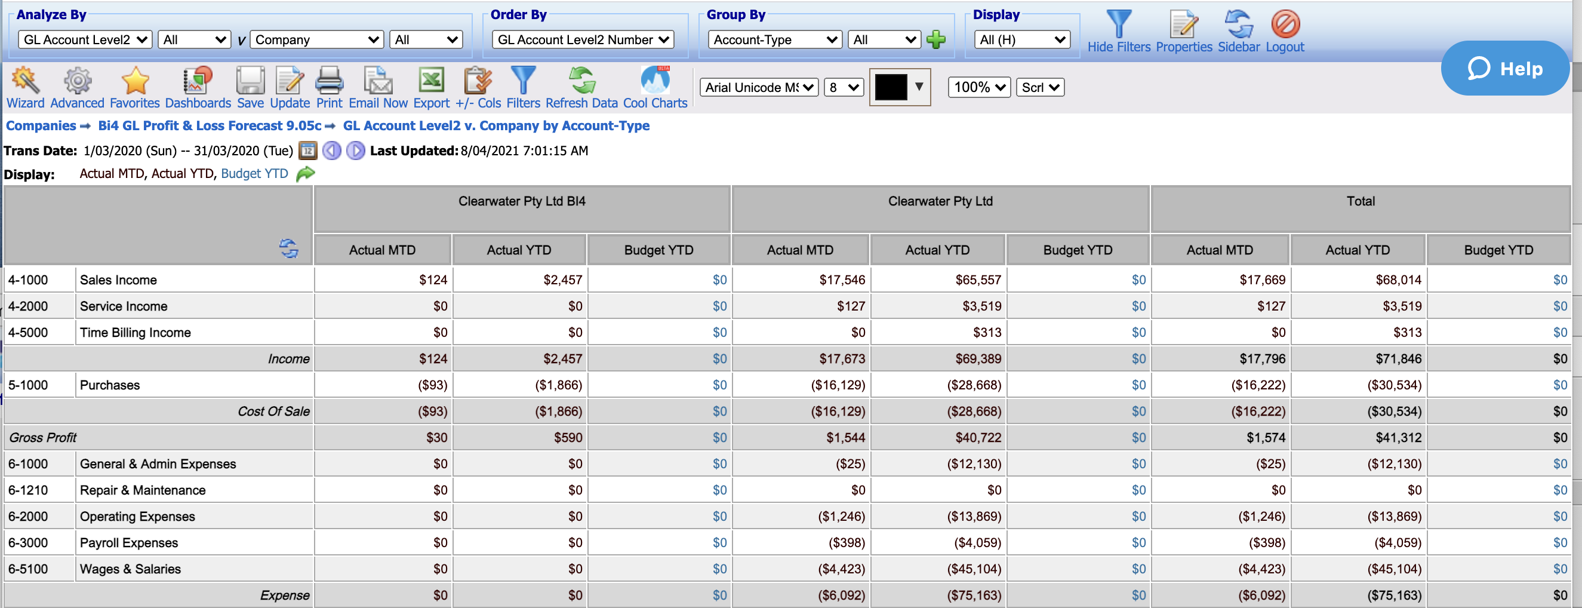1582x608 pixels.
Task: Open Cool Charts icon
Action: (x=655, y=81)
